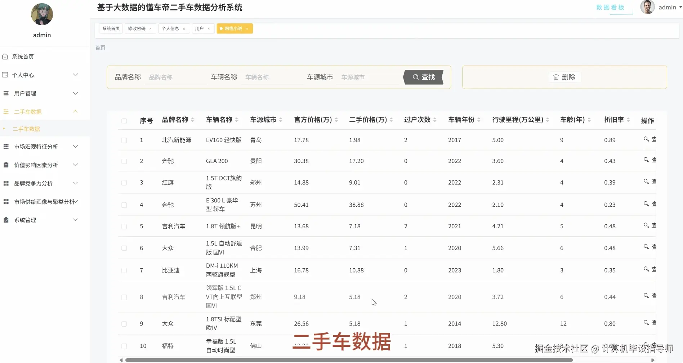Click the 查找 search button
Screen dimensions: 683x363
[x=423, y=77]
